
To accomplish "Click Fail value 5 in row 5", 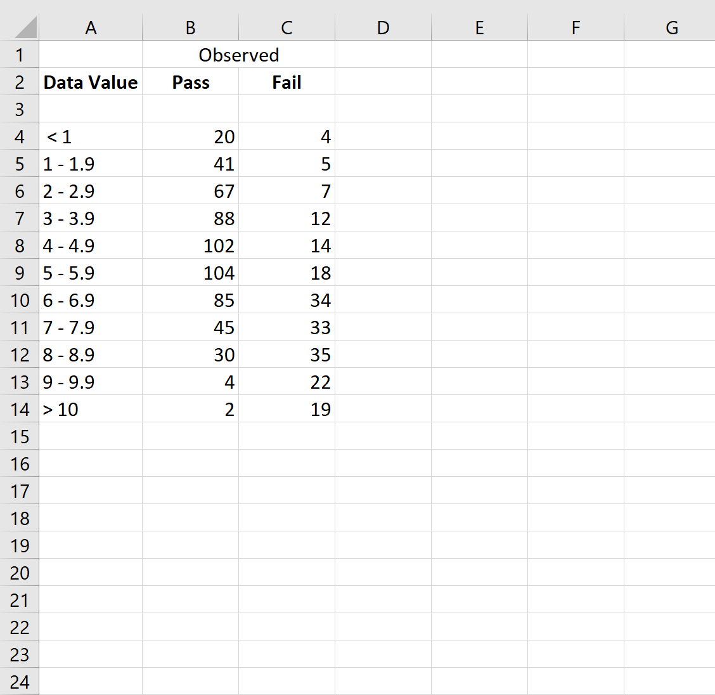I will pos(287,164).
